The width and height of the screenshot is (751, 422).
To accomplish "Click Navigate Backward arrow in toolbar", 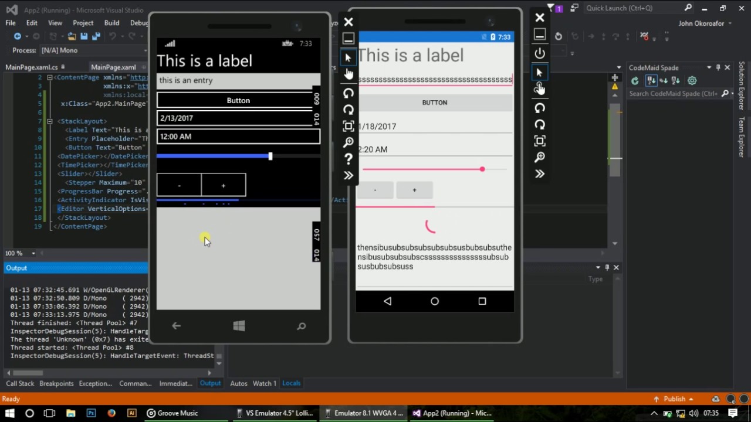I will click(x=17, y=36).
